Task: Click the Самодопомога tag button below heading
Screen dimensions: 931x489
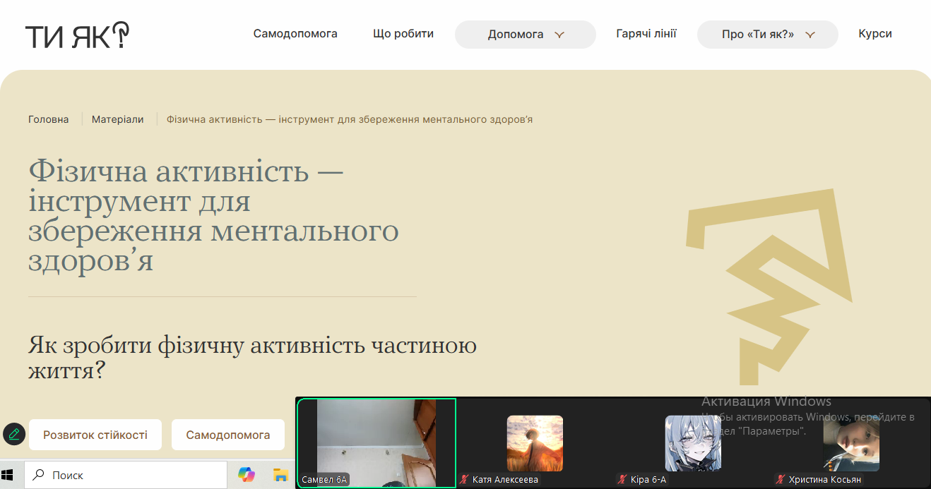Action: [x=228, y=435]
